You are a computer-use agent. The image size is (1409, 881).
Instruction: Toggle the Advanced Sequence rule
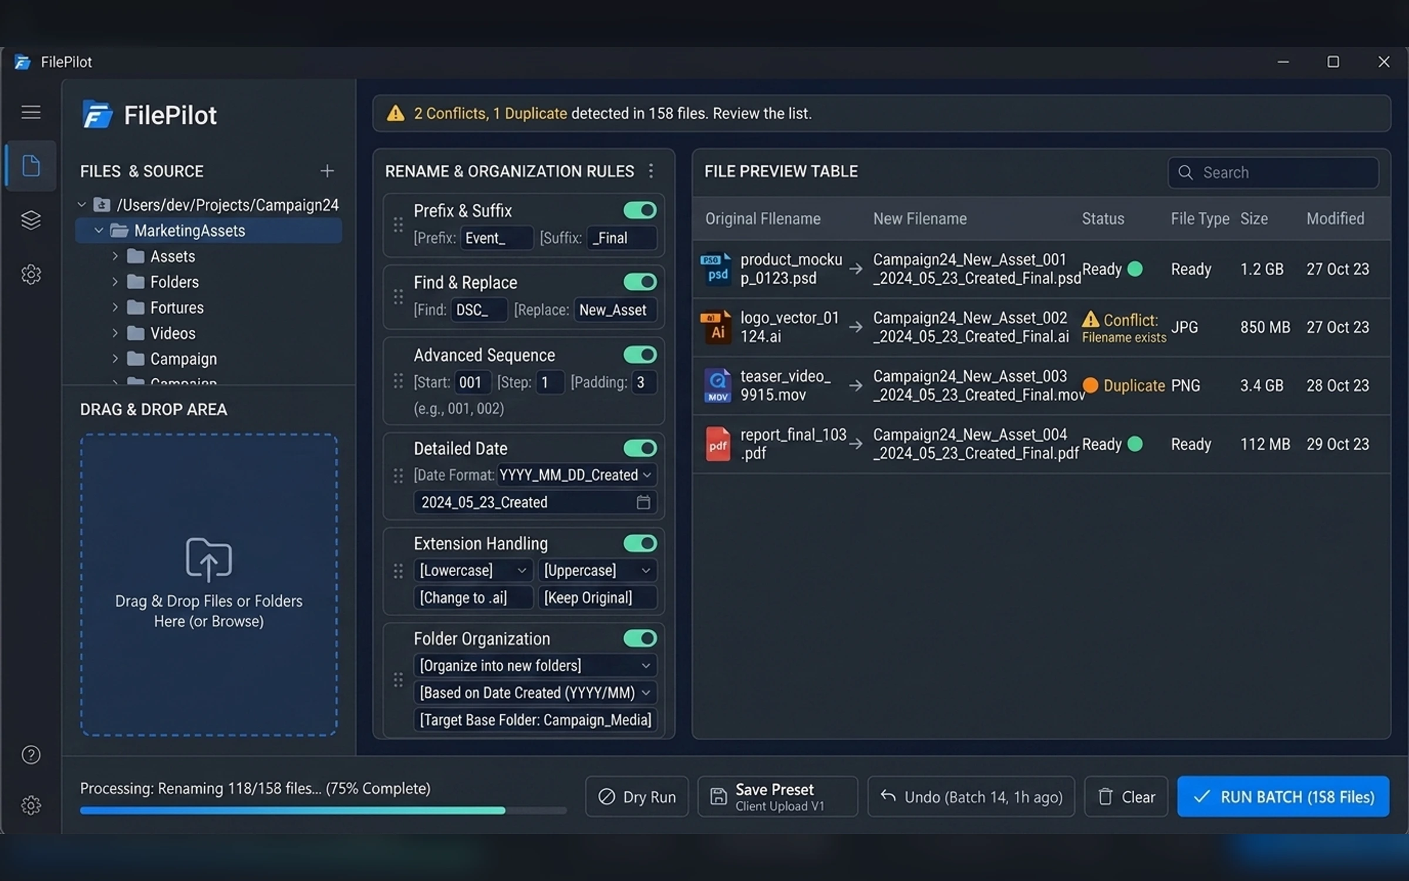640,355
